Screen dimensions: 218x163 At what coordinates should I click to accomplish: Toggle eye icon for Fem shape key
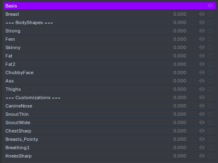(202, 39)
